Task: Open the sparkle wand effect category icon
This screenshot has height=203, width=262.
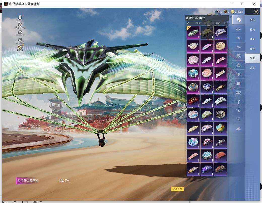Action: click(x=238, y=119)
